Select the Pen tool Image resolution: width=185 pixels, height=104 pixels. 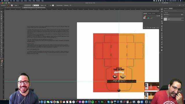[1, 17]
